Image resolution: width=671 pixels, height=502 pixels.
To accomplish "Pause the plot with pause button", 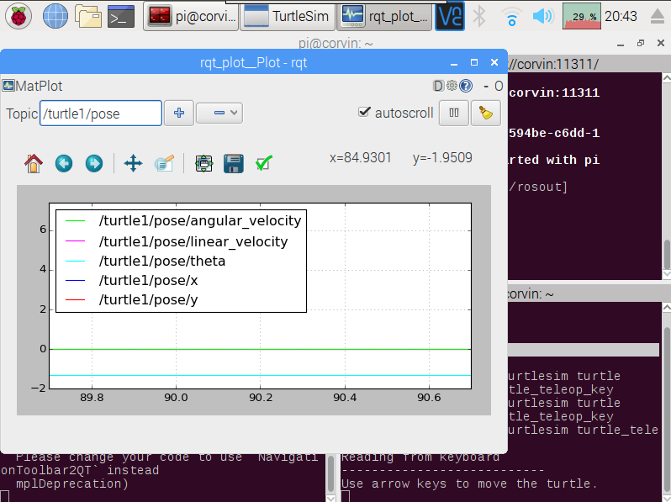I will pos(454,113).
